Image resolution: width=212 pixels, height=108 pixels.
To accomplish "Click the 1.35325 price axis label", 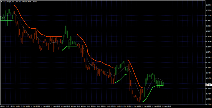I will coord(208,63).
